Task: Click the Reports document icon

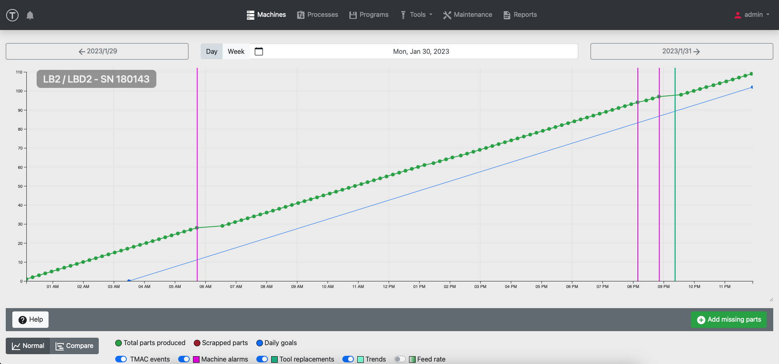Action: (x=507, y=15)
